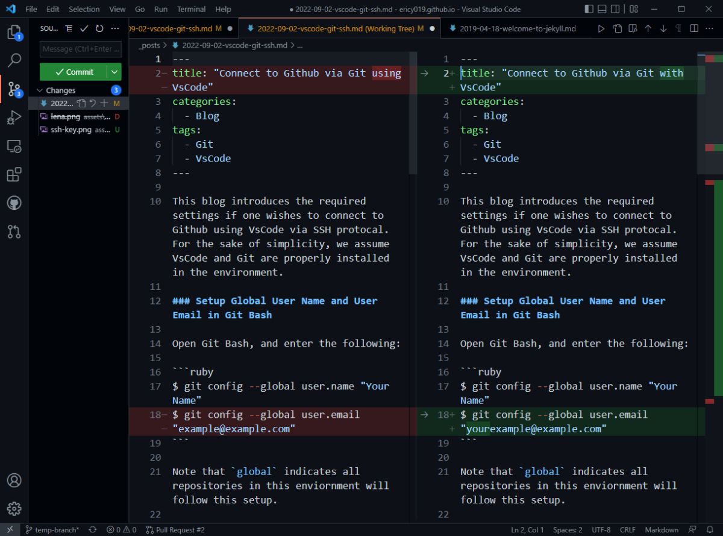
Task: Revert the user.email line change arrow
Action: click(424, 415)
